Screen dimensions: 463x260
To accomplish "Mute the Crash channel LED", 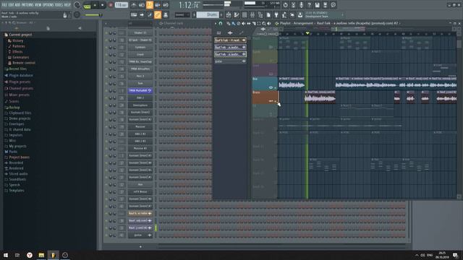I will (x=106, y=55).
